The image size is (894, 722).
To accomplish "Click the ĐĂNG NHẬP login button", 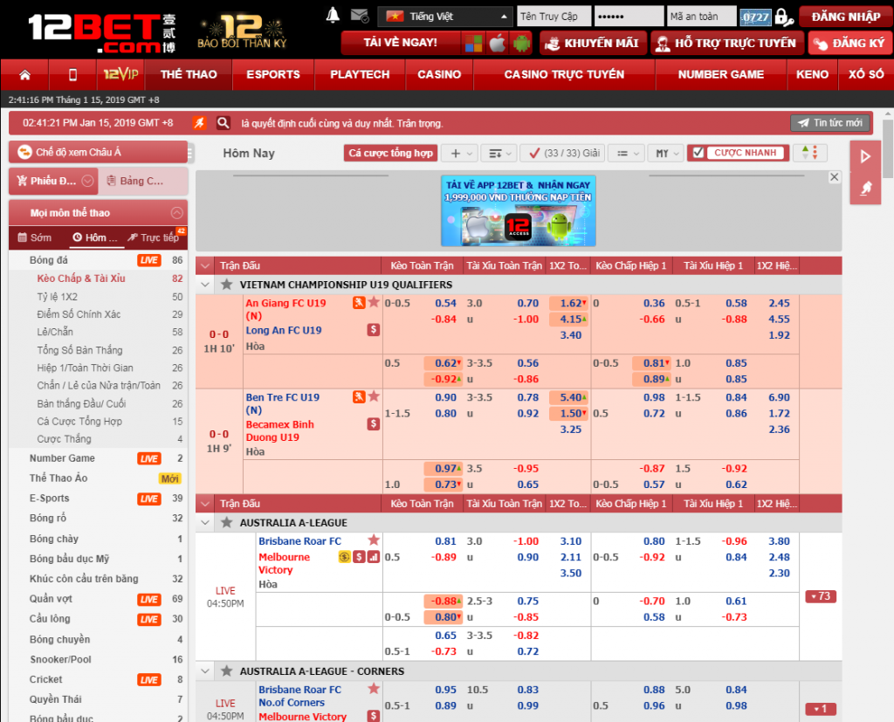I will [x=845, y=17].
